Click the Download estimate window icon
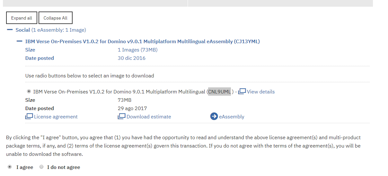Screen dimensions: 388x176 (x=121, y=116)
